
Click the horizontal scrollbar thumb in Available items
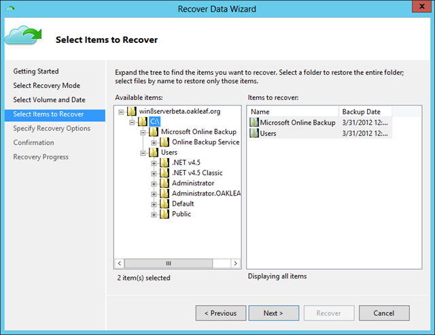coord(169,264)
